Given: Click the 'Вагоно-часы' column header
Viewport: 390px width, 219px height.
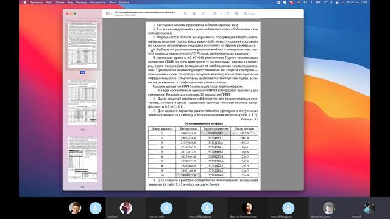Looking at the screenshot, I should [x=188, y=128].
